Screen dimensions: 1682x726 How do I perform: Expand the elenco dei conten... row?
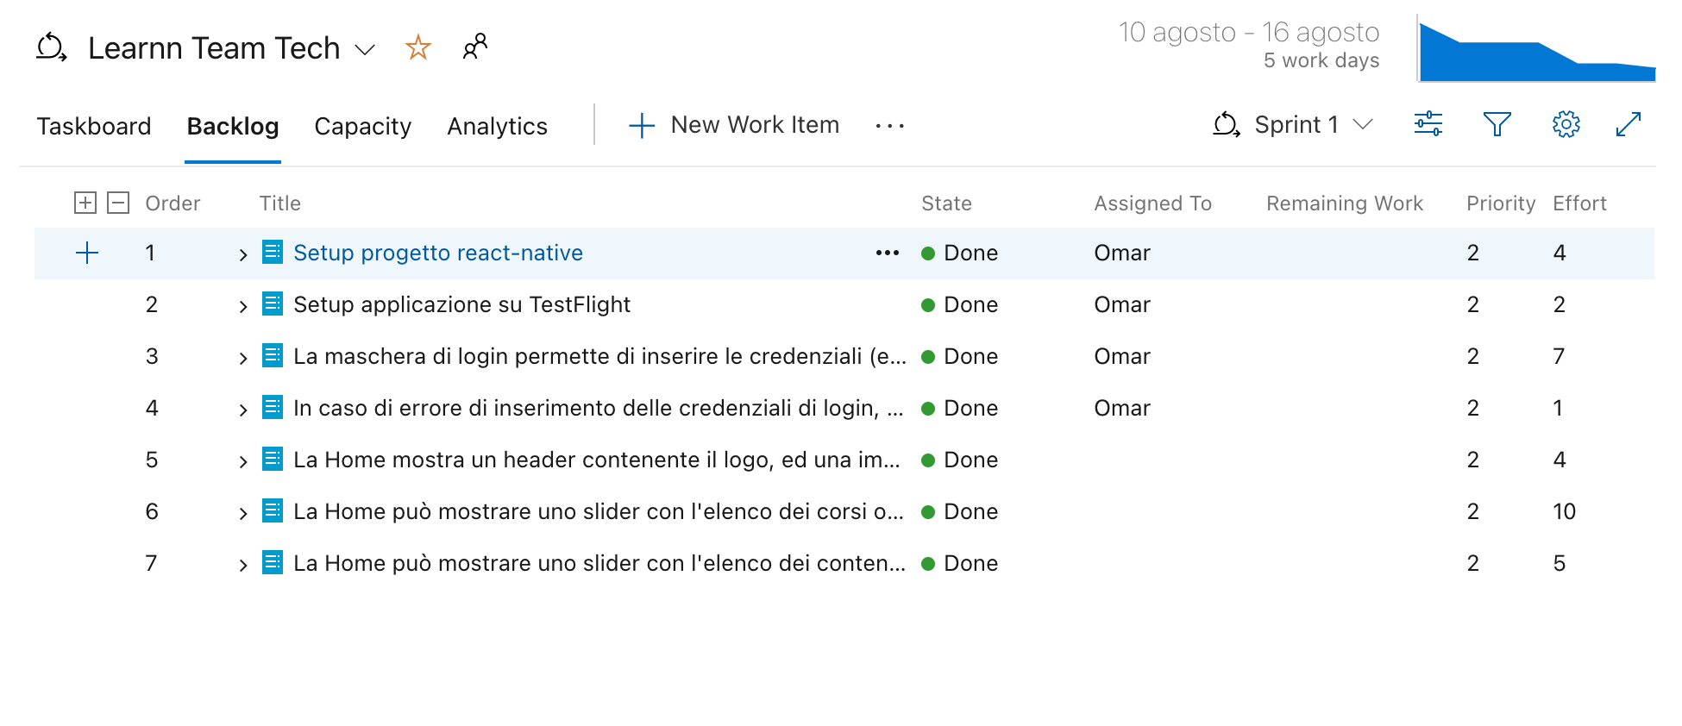point(243,565)
